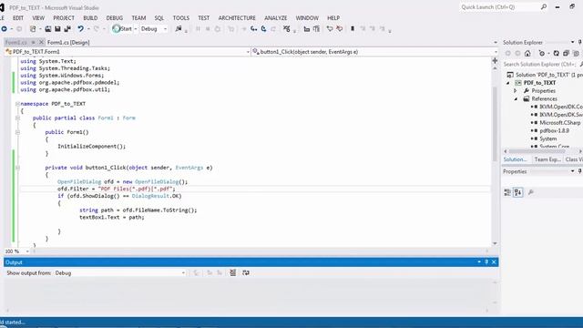Click the Categorized icon in Properties panel

pos(507,192)
